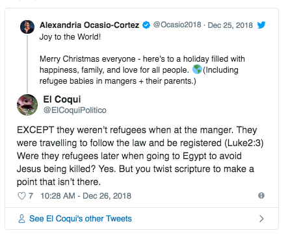This screenshot has height=237, width=286.
Task: Open the Dec 25, 2018 tweet date
Action: pos(230,25)
